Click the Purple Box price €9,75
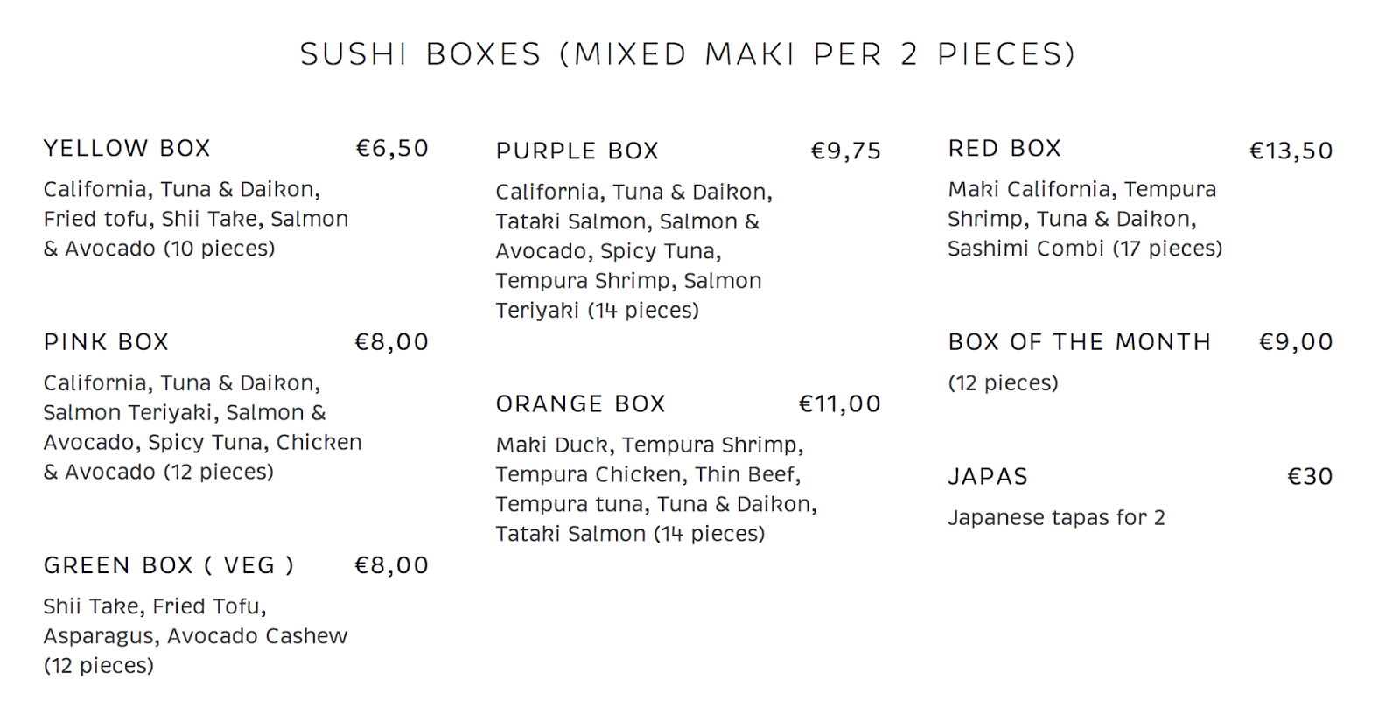This screenshot has height=708, width=1400. 846,151
